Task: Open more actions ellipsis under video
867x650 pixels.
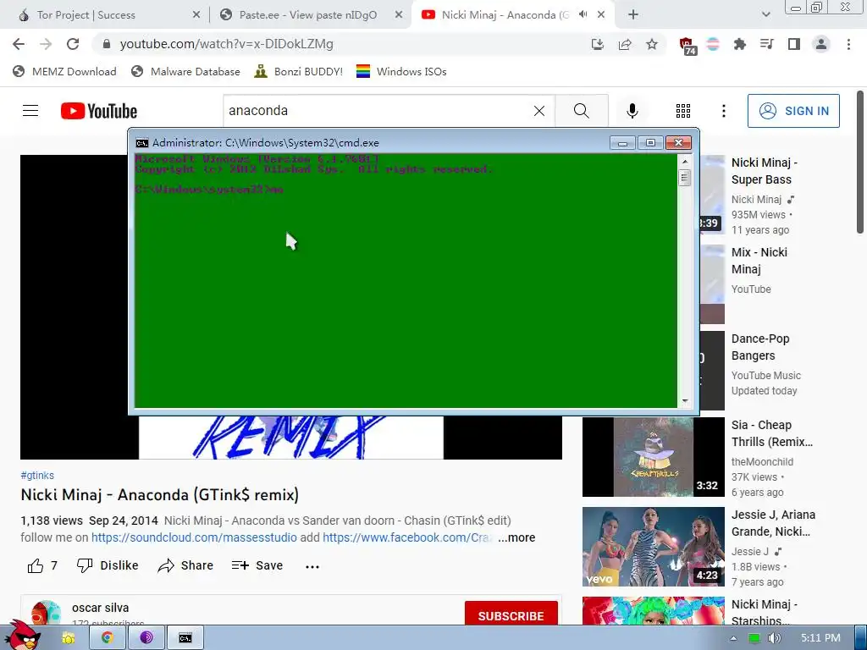Action: tap(312, 566)
